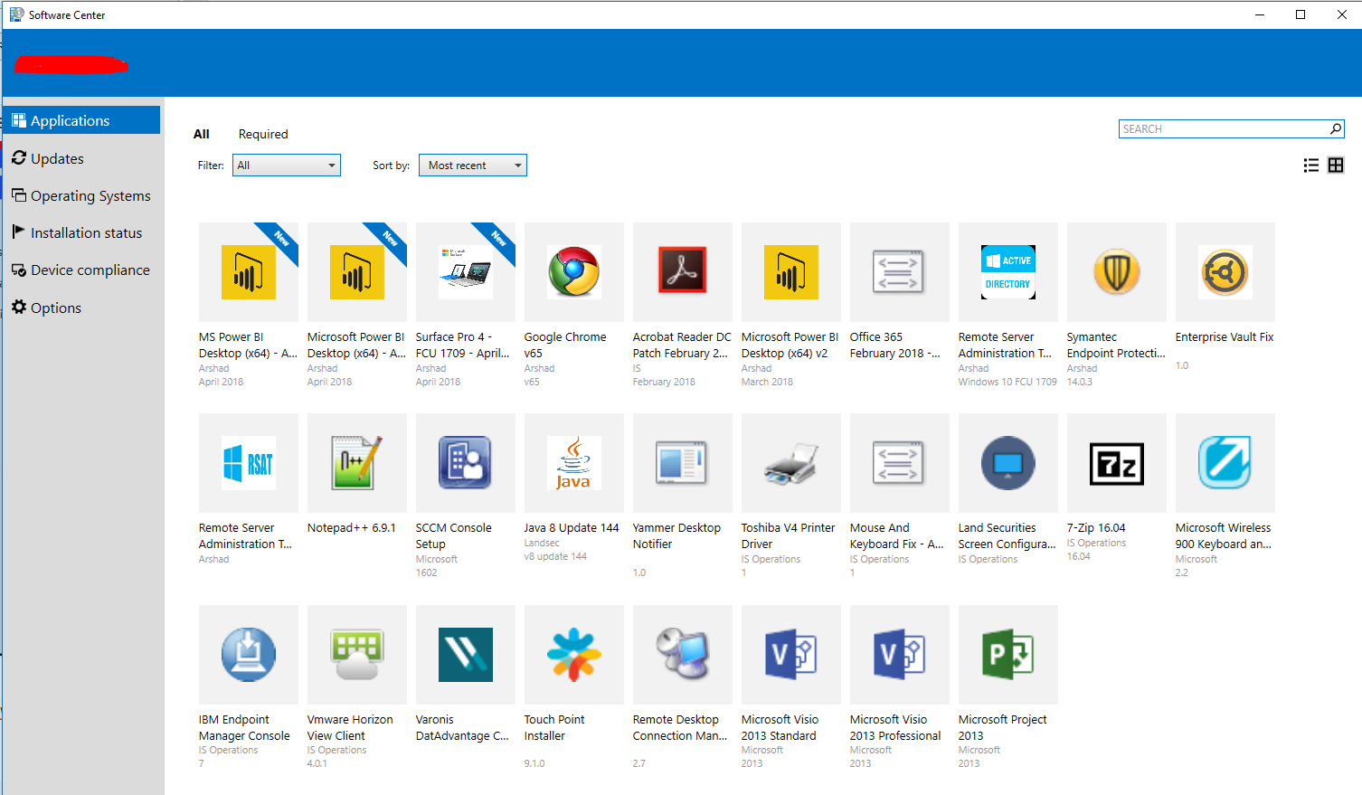The width and height of the screenshot is (1362, 795).
Task: Click the Enterprise Vault Fix title text
Action: tap(1225, 336)
